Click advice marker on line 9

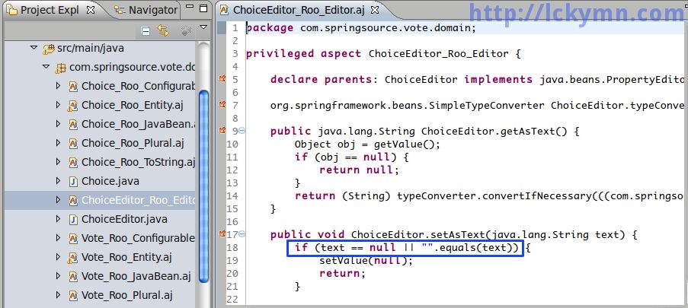pos(222,130)
